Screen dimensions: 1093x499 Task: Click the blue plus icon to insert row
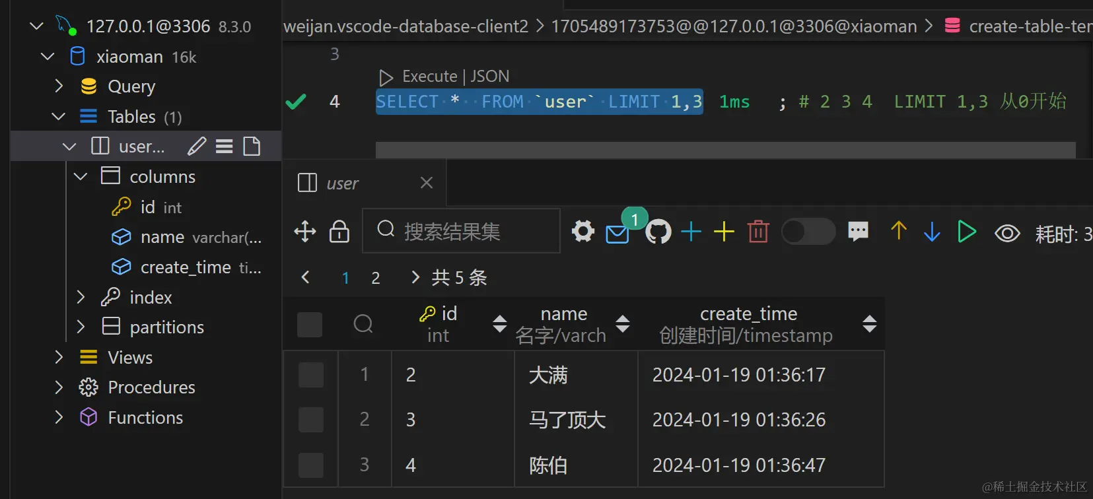pos(691,232)
